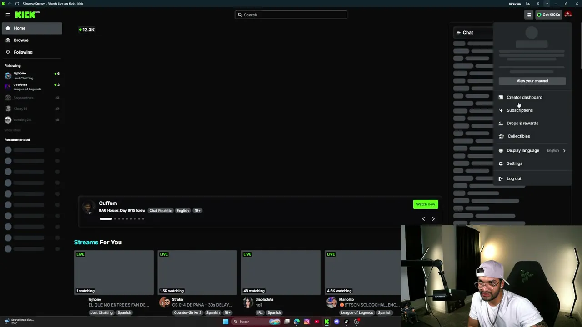Open the Following sidebar page
Viewport: 582px width, 327px height.
pyautogui.click(x=32, y=52)
